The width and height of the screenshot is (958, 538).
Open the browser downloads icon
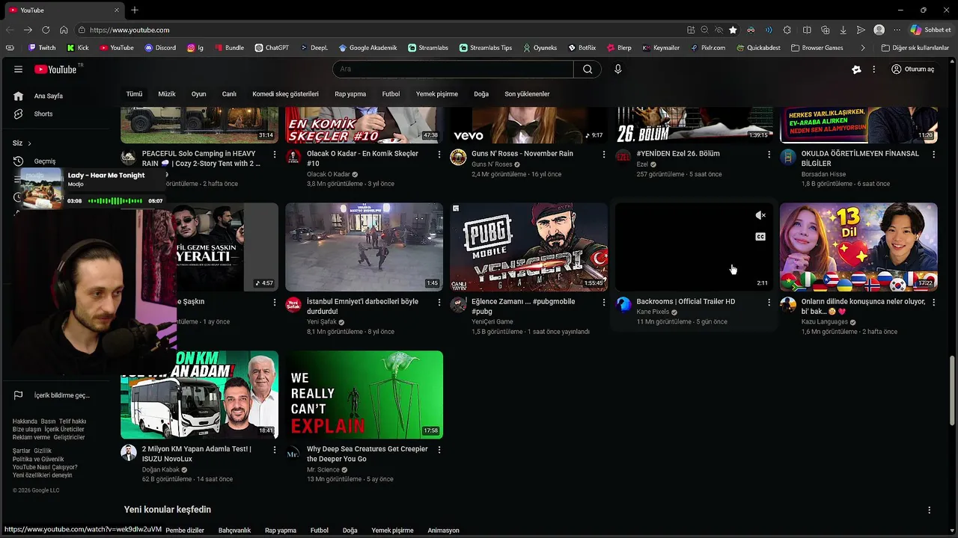pos(843,30)
